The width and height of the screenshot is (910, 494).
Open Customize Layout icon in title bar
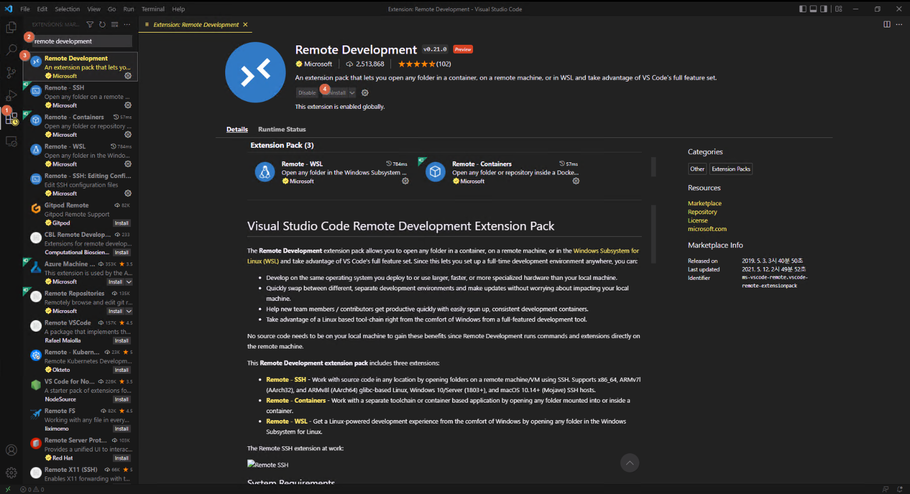point(838,9)
